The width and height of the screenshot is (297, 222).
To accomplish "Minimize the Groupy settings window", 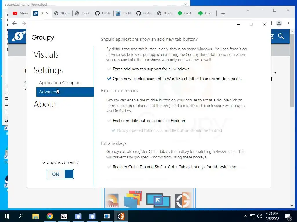I will 238,24.
